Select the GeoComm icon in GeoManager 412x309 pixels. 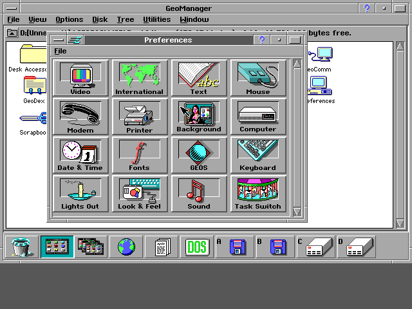319,59
